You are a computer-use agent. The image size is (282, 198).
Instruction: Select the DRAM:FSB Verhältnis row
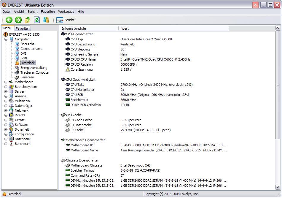(x=144, y=105)
